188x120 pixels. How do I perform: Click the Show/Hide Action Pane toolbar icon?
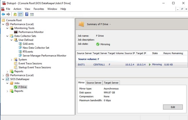click(32, 14)
